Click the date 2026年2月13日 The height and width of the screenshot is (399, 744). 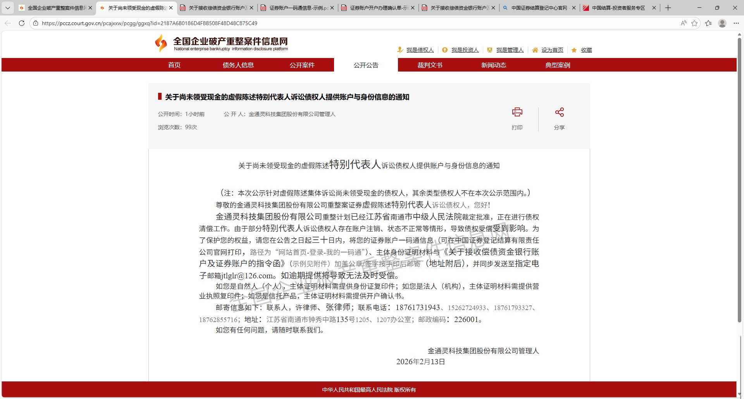(x=420, y=362)
